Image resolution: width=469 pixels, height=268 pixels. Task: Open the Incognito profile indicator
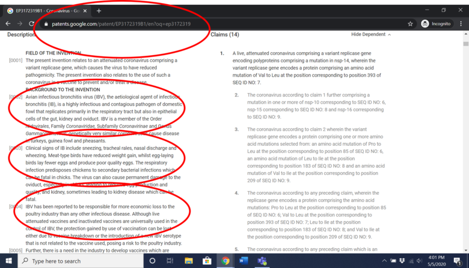tap(437, 24)
